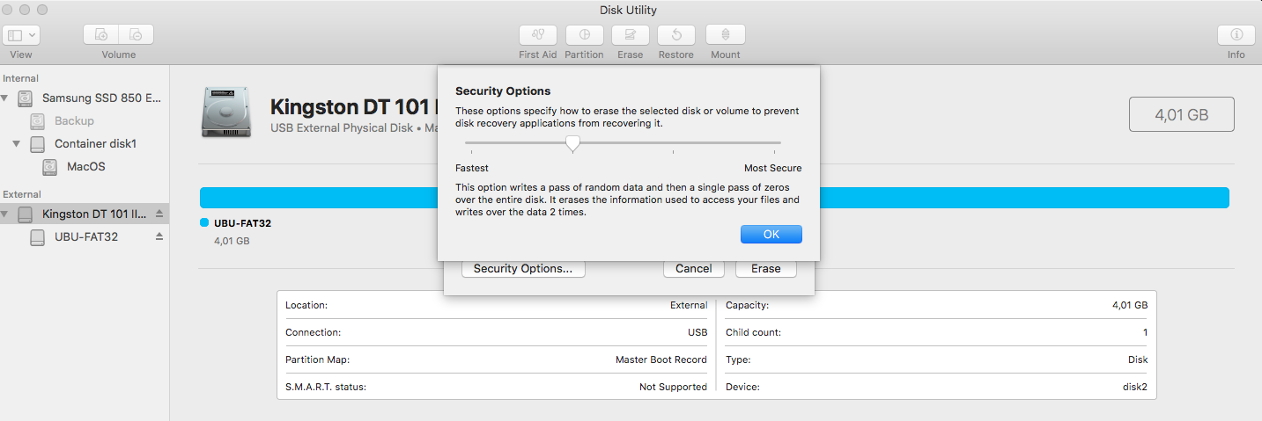
Task: Collapse the Kingston DT 101 tree
Action: click(x=6, y=214)
